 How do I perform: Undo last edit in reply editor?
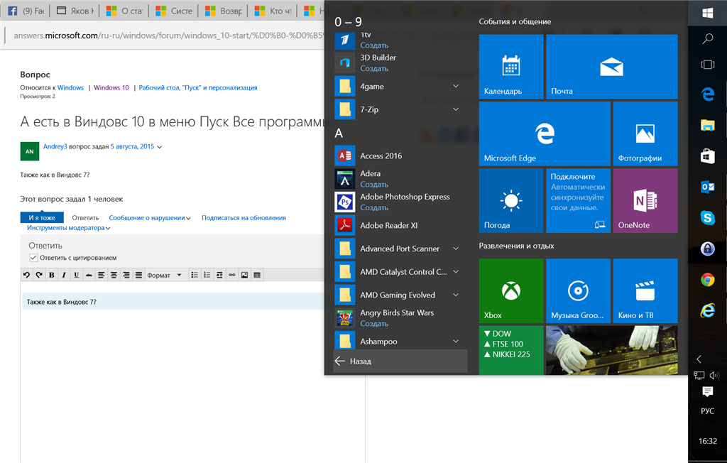point(26,275)
